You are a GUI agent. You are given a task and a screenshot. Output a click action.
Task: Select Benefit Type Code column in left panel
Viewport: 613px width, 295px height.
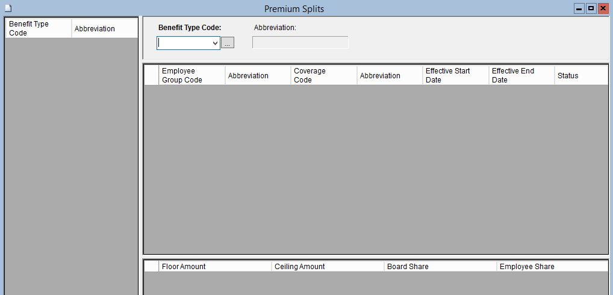(x=38, y=28)
